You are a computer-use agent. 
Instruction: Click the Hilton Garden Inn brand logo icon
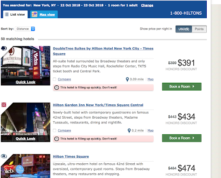point(4,105)
